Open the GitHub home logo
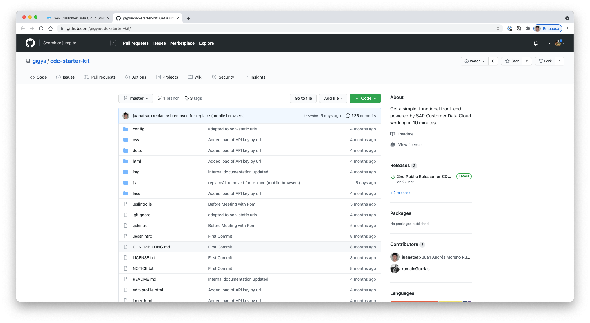 pyautogui.click(x=30, y=43)
